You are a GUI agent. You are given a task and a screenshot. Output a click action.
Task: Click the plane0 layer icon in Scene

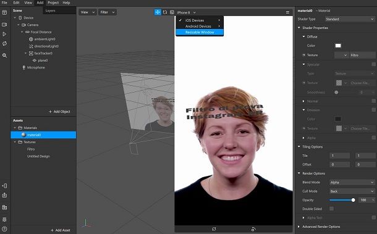tap(35, 61)
